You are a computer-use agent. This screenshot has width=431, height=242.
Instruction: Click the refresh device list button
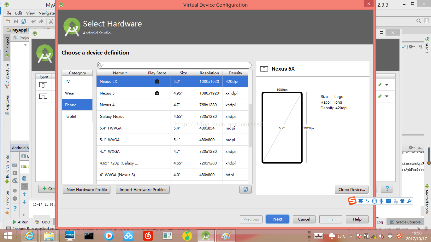(x=245, y=189)
